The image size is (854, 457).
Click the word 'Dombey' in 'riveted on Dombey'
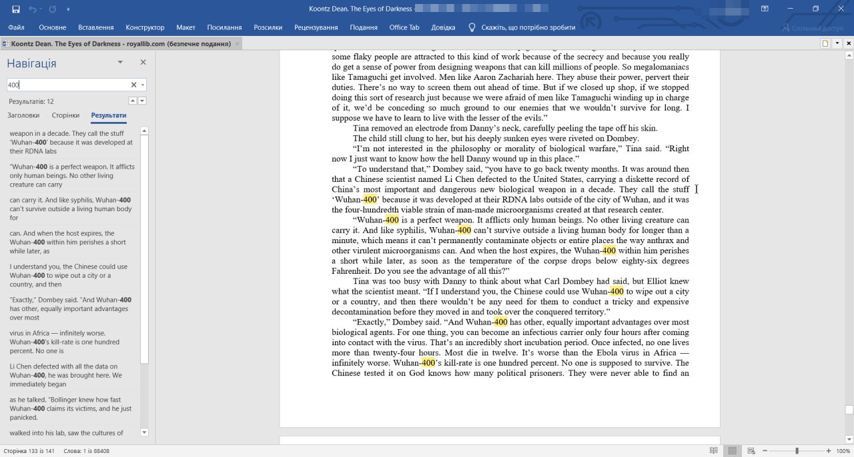623,139
